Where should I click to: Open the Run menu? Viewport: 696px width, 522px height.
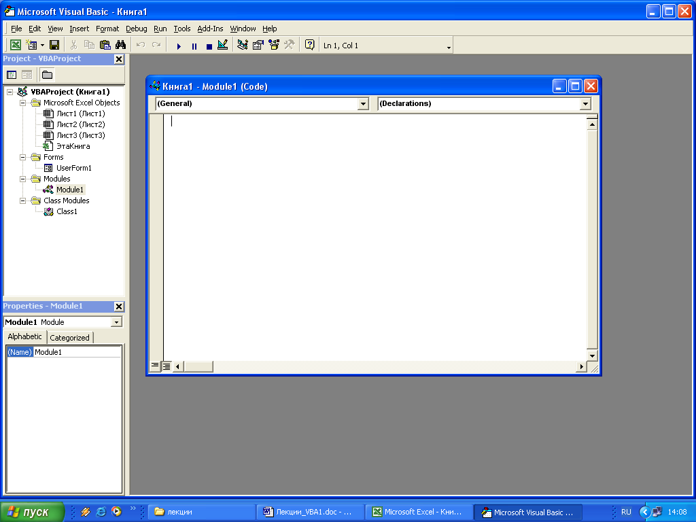[x=160, y=29]
